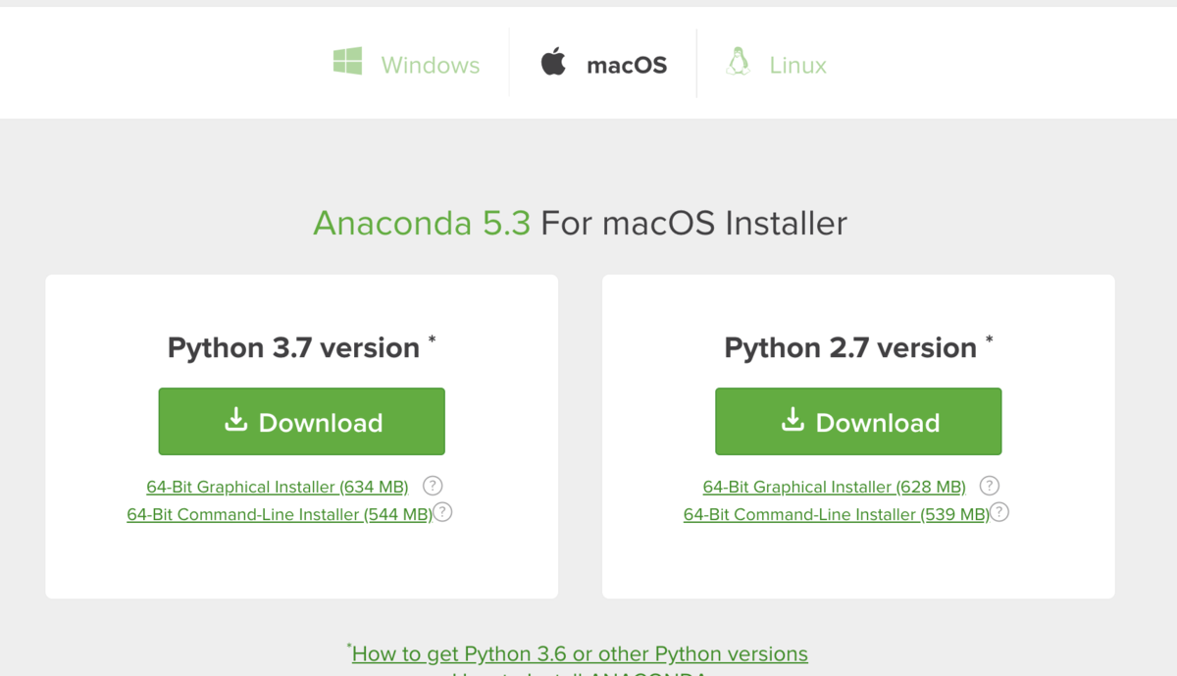Image resolution: width=1177 pixels, height=676 pixels.
Task: Click the help icon beside the 628 MB installer
Action: (x=990, y=486)
